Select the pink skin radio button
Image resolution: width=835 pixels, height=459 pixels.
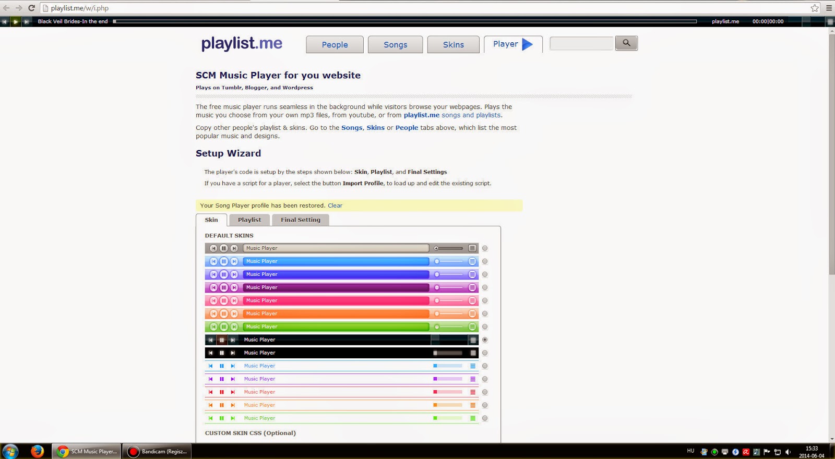pyautogui.click(x=485, y=300)
